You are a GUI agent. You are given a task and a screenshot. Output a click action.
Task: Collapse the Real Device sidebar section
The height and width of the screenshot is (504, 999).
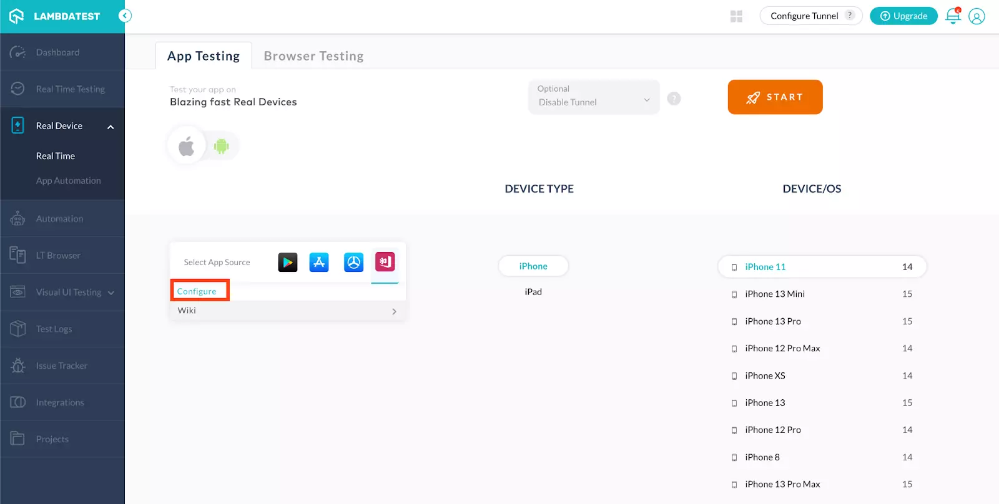click(111, 127)
